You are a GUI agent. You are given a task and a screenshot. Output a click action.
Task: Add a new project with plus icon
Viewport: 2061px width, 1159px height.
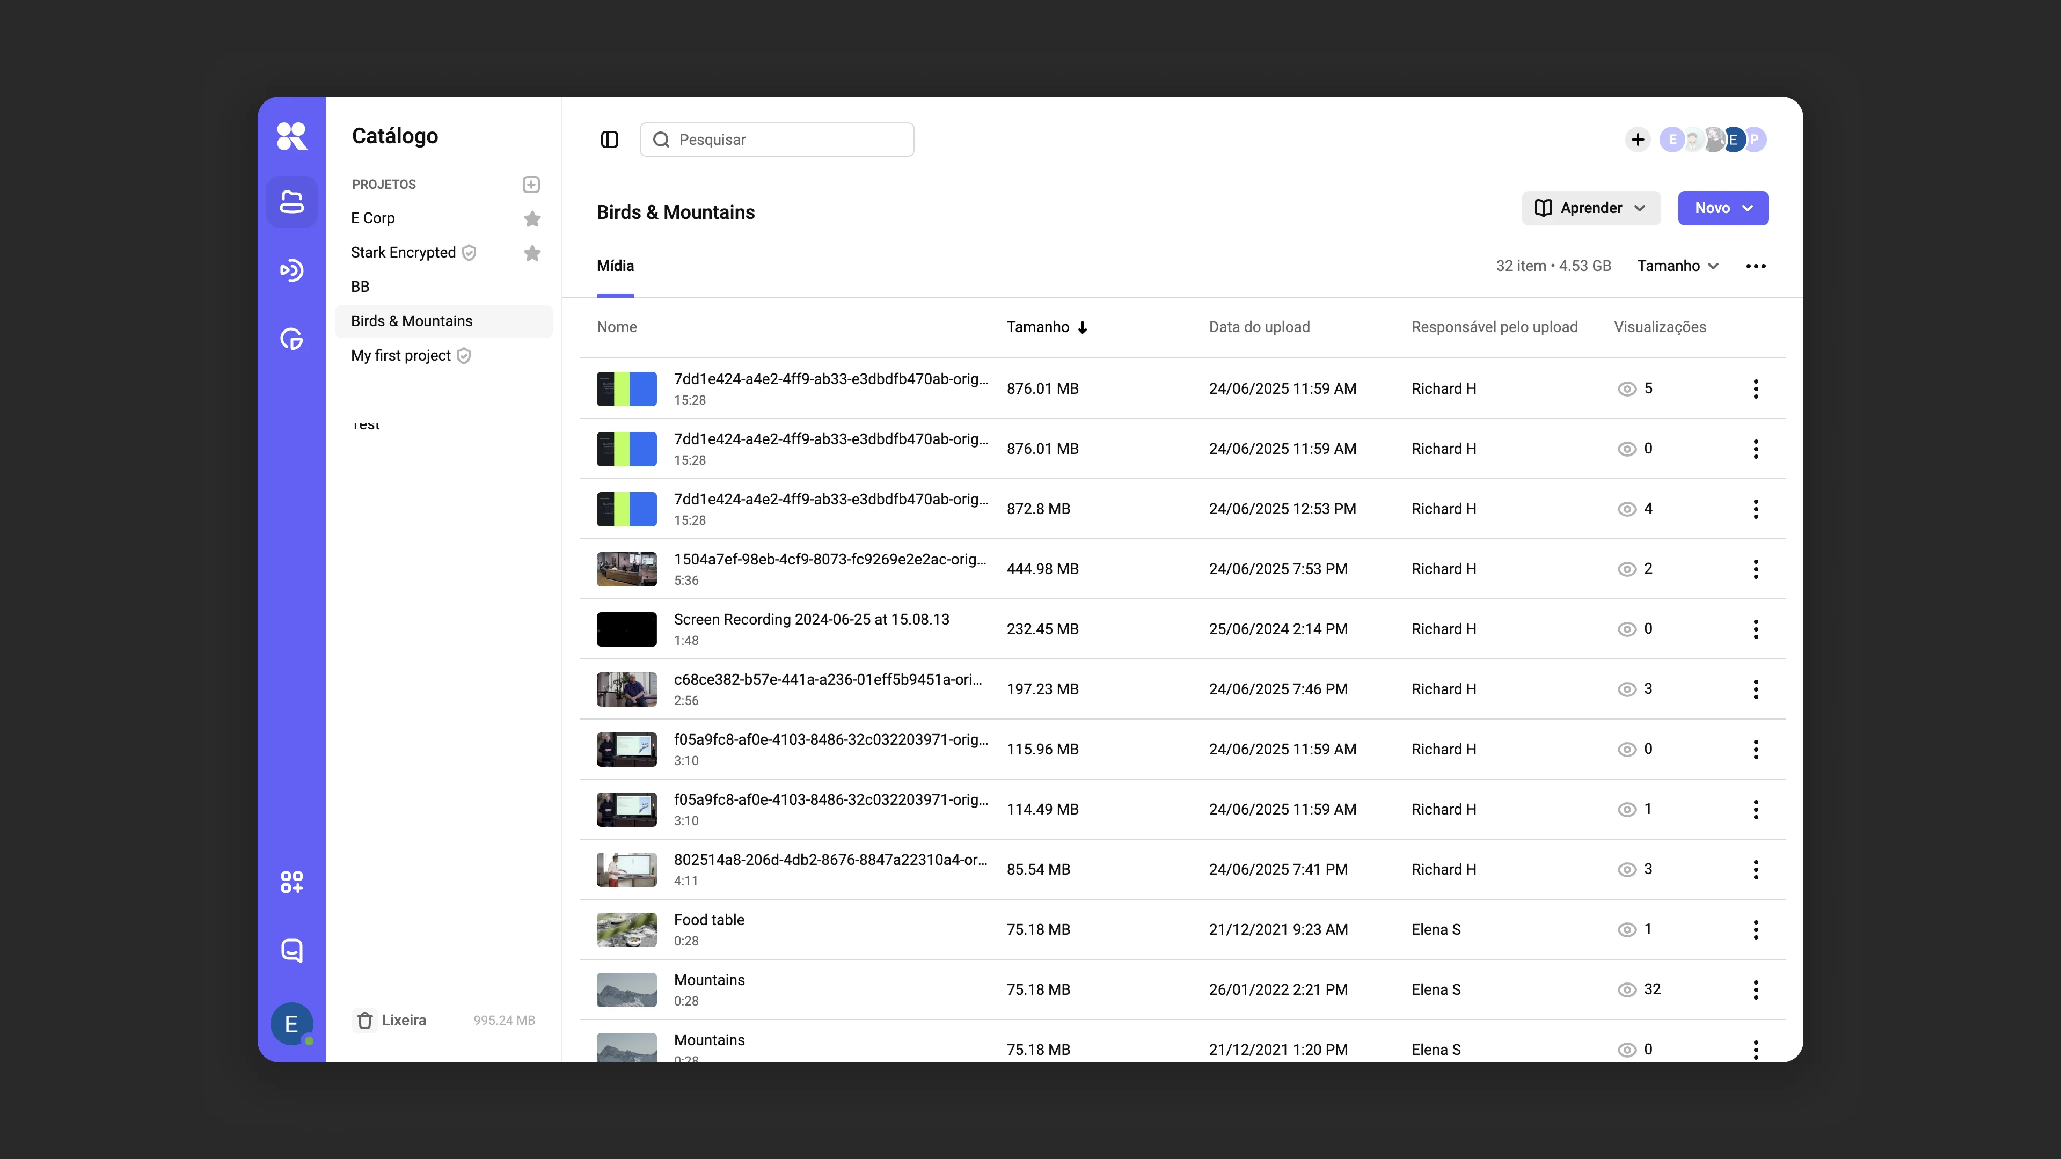[531, 185]
